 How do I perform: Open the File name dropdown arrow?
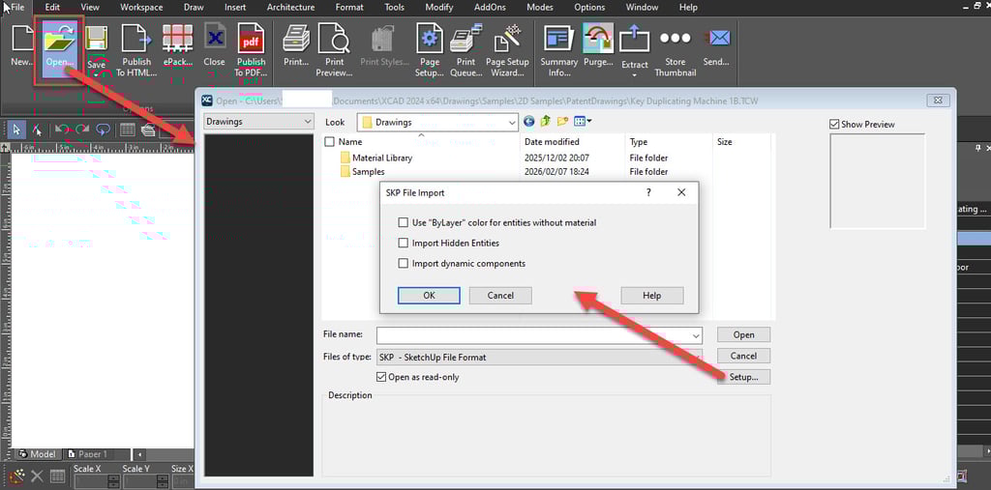[696, 335]
